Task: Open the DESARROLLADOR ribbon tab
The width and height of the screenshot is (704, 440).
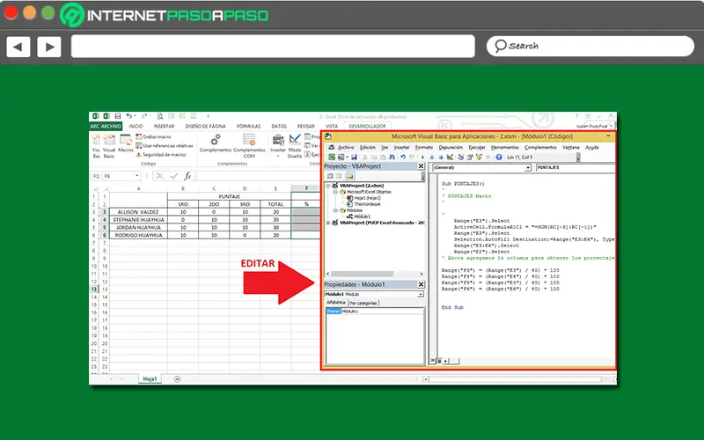Action: tap(367, 126)
